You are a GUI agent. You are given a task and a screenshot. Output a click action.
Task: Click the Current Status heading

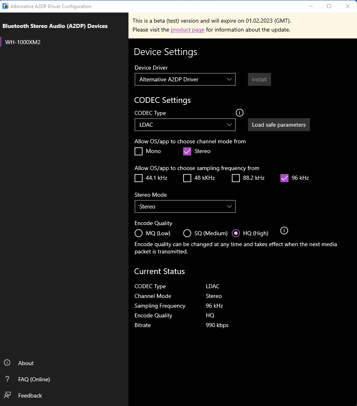(x=159, y=271)
